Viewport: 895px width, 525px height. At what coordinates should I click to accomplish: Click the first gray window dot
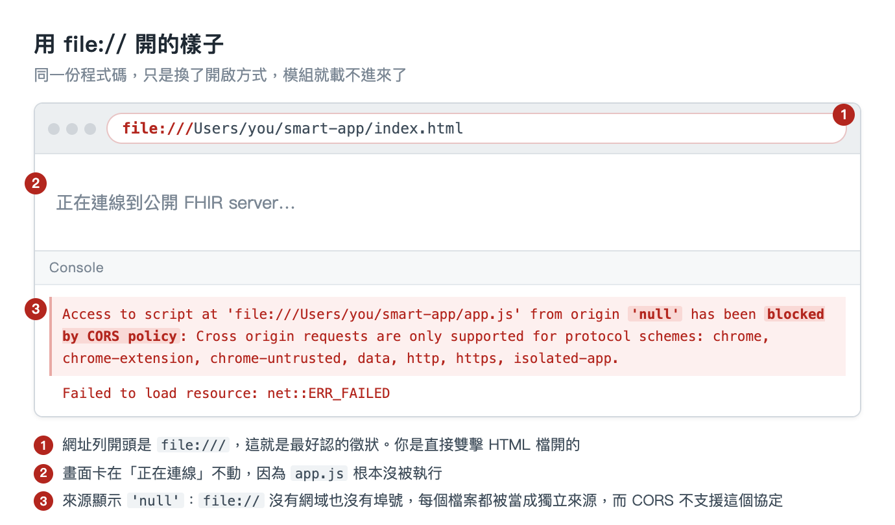[54, 129]
